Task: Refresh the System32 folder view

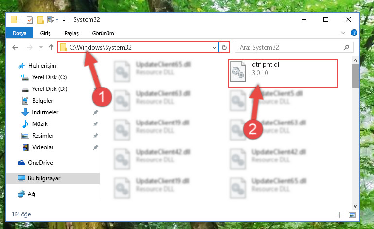Action: 224,47
